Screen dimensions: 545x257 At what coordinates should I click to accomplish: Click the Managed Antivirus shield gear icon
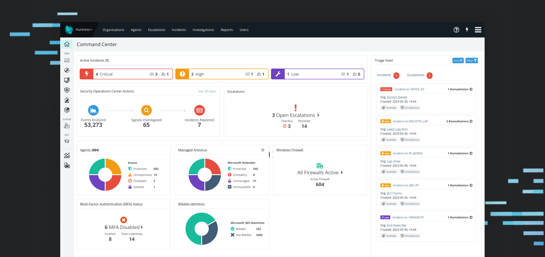coord(67,90)
